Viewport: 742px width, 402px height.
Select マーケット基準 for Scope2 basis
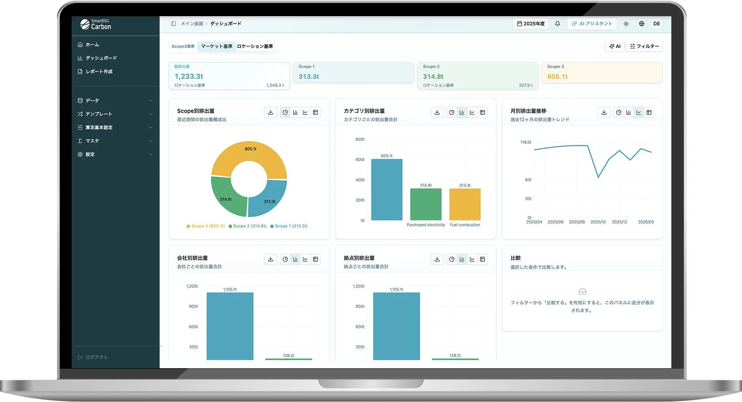click(x=217, y=46)
